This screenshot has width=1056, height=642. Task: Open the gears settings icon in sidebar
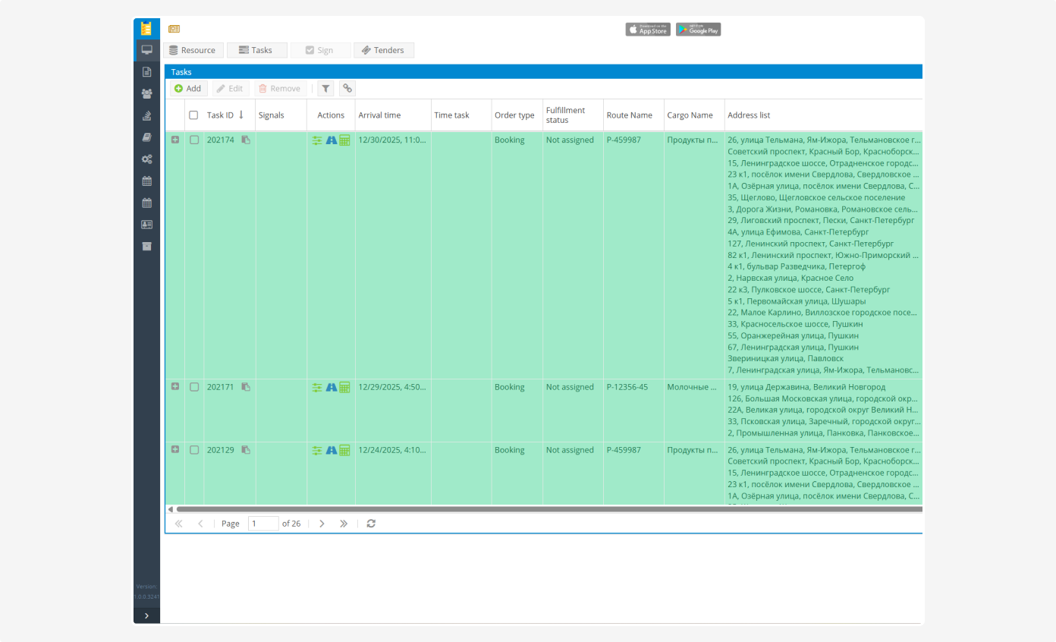coord(146,159)
